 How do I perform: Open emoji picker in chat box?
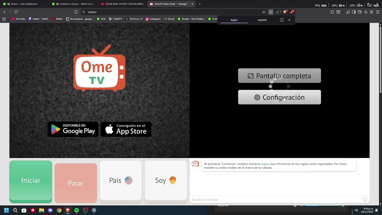(x=365, y=199)
